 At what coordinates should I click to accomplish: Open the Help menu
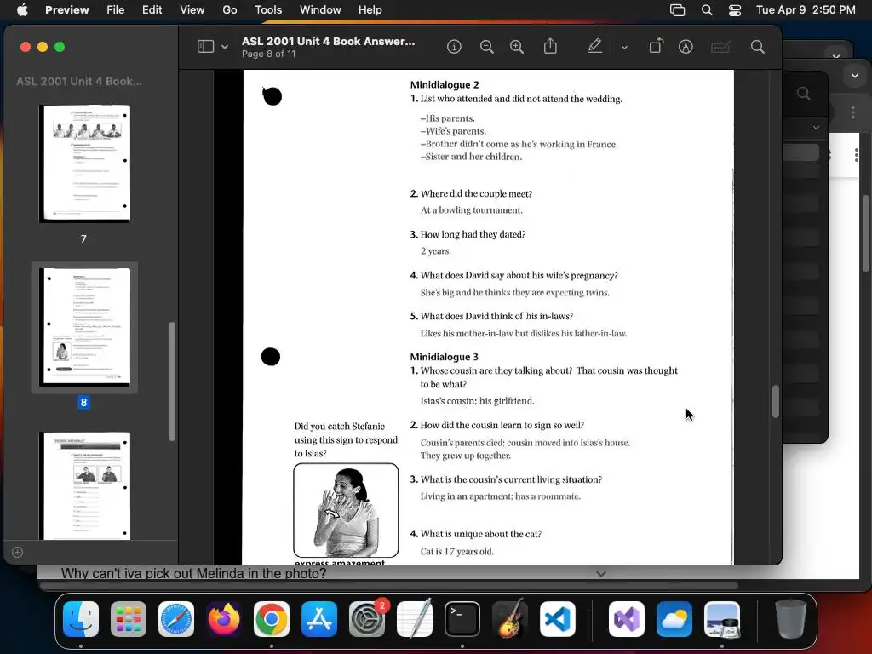pos(370,9)
